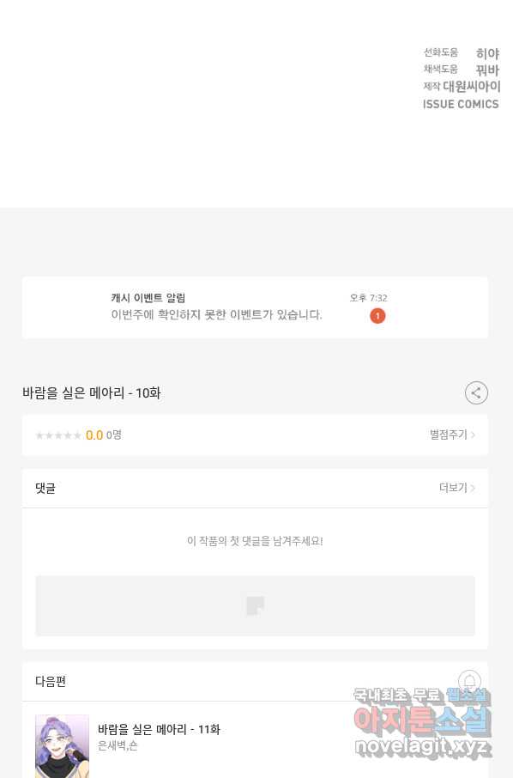Click the author name 은새벽,숀
The image size is (513, 778).
[118, 745]
